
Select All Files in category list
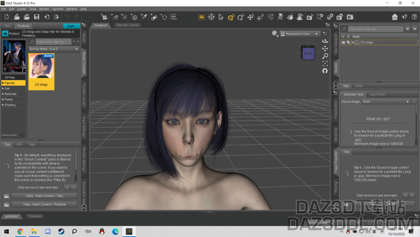13,78
